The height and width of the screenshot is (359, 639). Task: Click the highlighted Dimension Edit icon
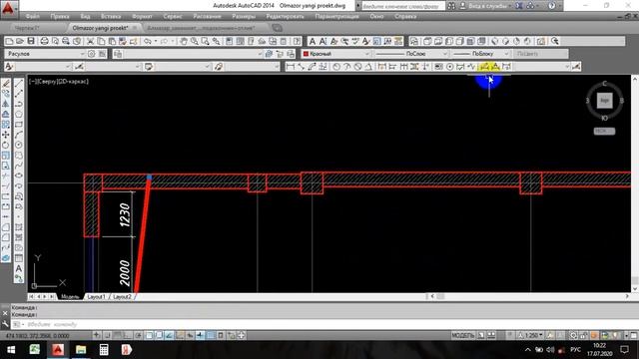pos(484,67)
